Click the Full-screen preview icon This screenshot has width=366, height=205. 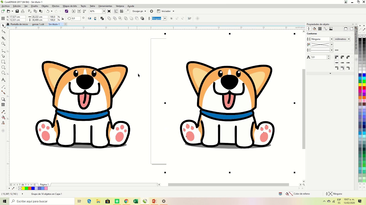(109, 11)
